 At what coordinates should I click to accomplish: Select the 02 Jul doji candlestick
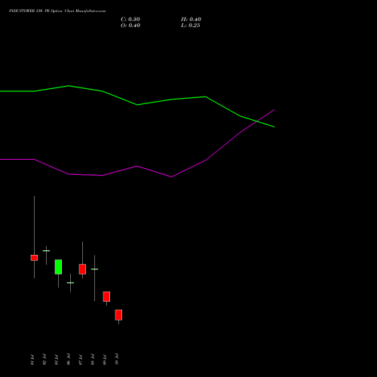[46, 251]
